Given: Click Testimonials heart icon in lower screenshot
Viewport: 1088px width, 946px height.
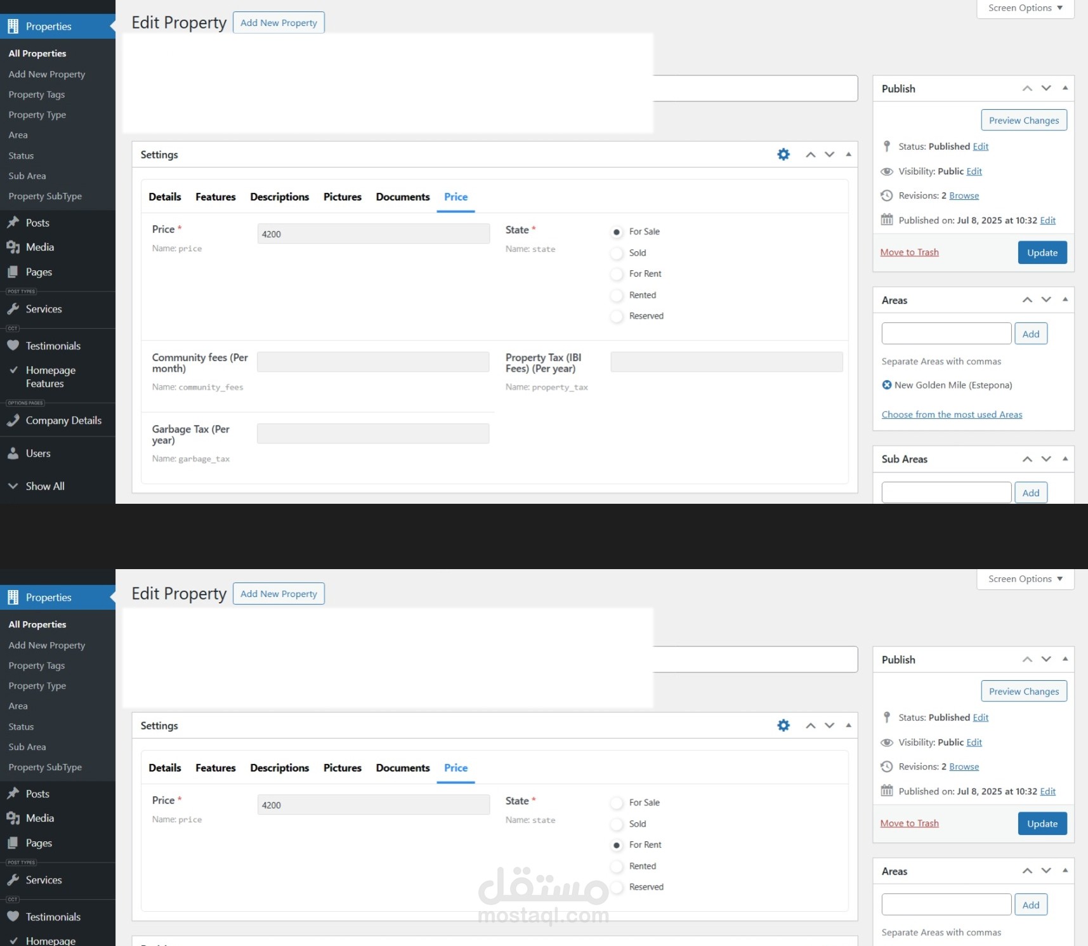Looking at the screenshot, I should (x=13, y=917).
